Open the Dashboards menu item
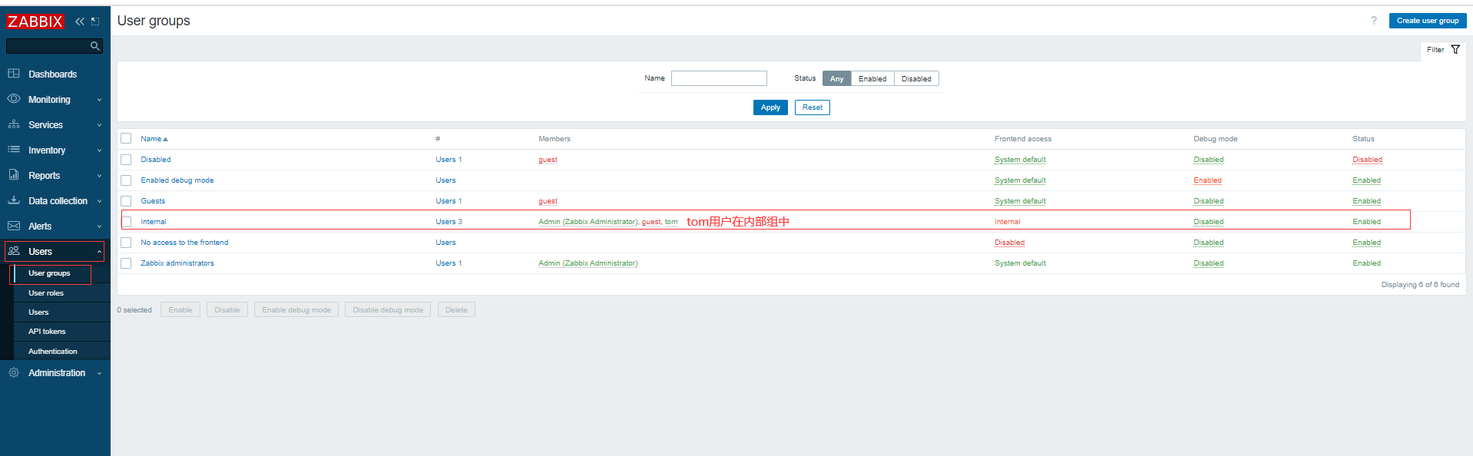The image size is (1473, 456). pyautogui.click(x=52, y=74)
